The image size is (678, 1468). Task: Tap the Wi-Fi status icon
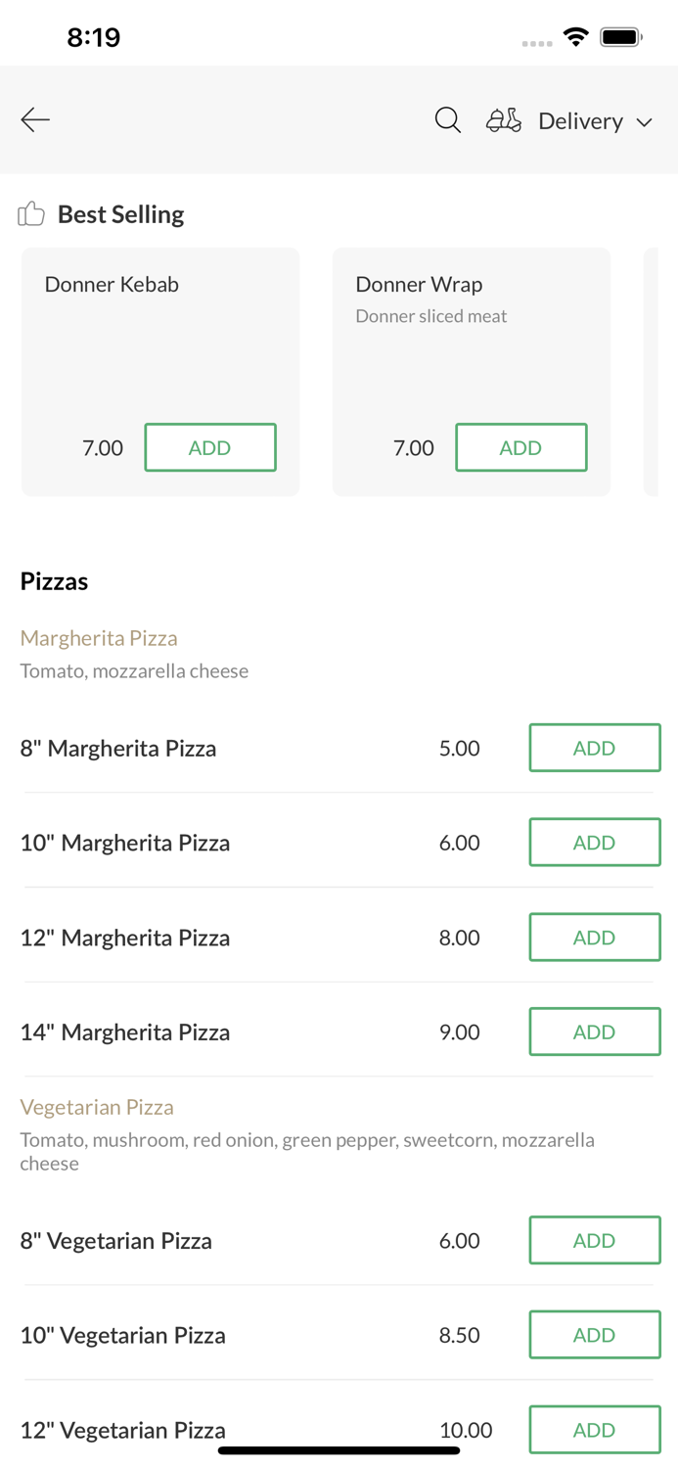pos(576,35)
